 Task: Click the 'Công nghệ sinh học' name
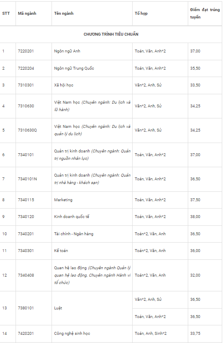coord(72,334)
